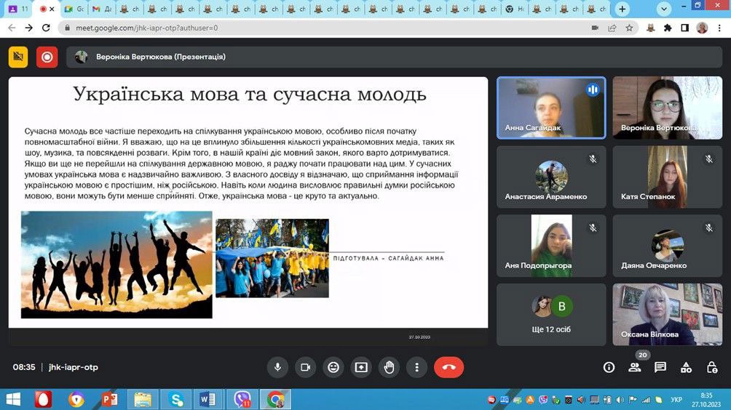Switch to the 'Hc' Chrome tab
The width and height of the screenshot is (731, 410).
point(515,9)
